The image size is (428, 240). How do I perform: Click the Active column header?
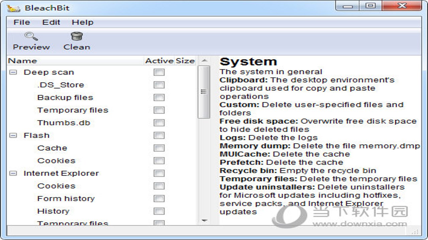(159, 61)
